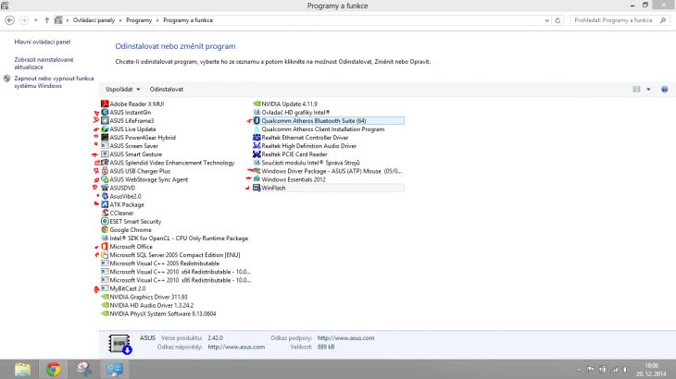This screenshot has height=379, width=676.
Task: Open File Explorer from the taskbar
Action: [x=22, y=369]
